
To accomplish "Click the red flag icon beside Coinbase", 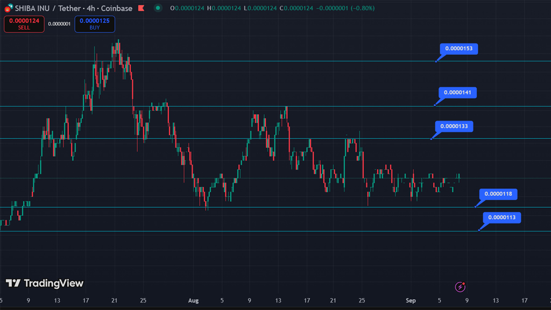I will coord(142,8).
